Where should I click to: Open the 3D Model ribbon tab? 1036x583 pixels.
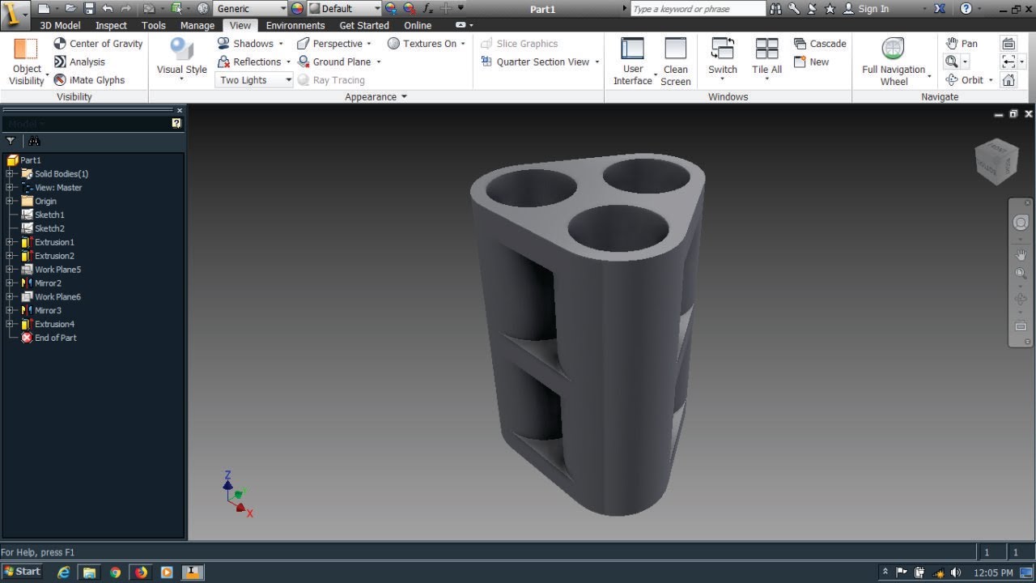point(60,25)
